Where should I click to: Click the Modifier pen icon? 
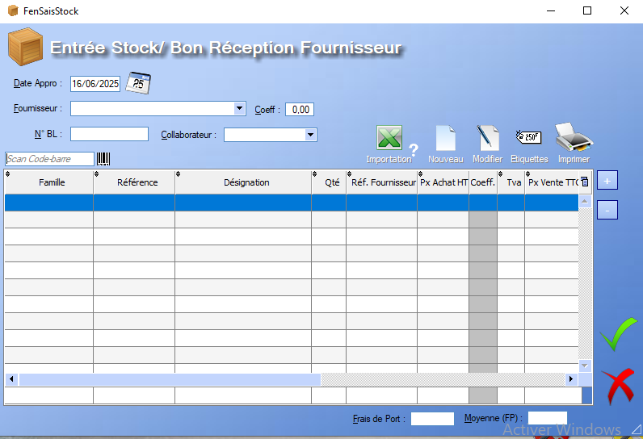[487, 139]
